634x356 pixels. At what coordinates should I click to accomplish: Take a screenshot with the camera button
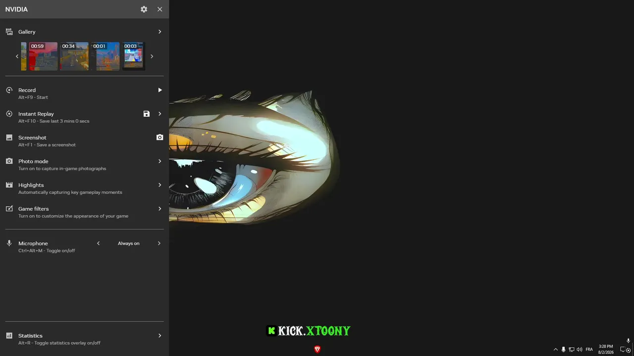(159, 137)
